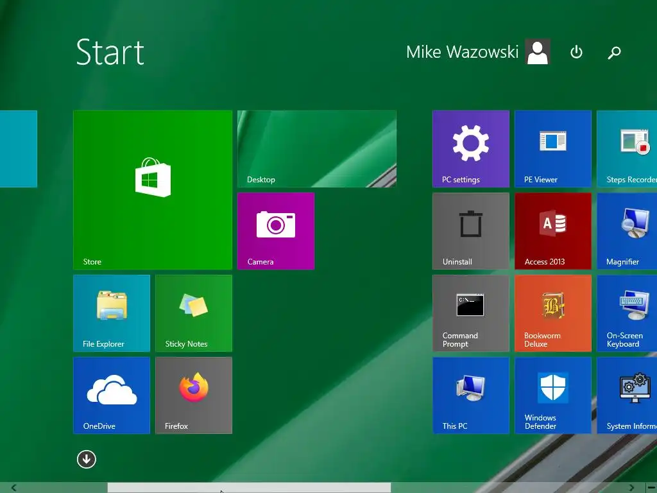Open On-Screen Keyboard tile
Screen dimensions: 657x493
627,313
